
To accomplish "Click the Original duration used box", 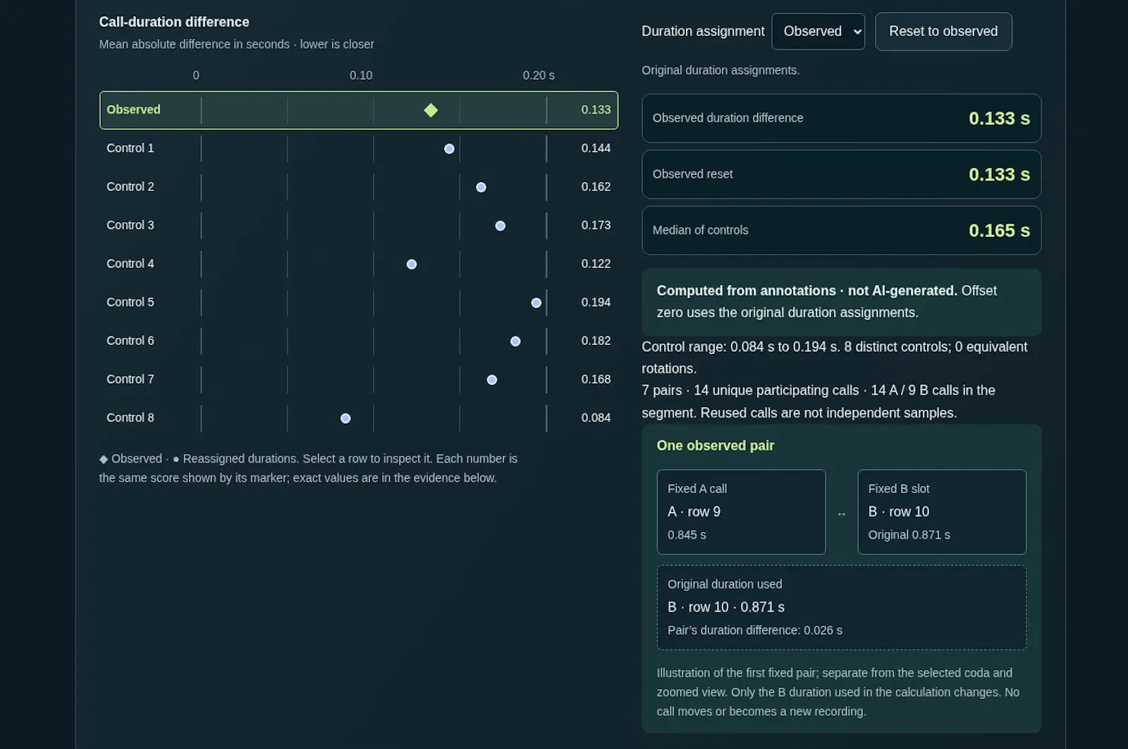I will [841, 607].
